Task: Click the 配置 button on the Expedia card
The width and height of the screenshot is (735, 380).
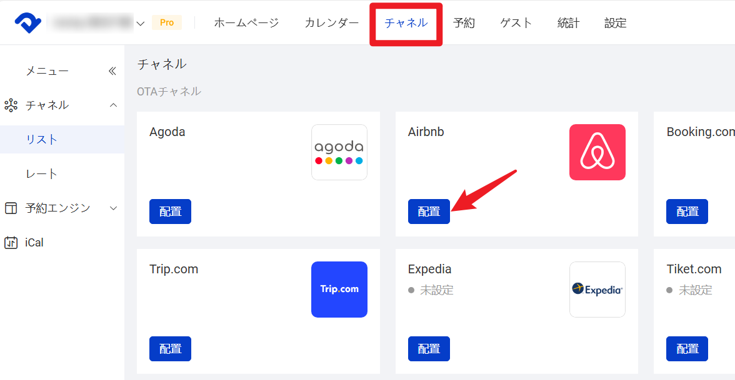Action: tap(429, 348)
